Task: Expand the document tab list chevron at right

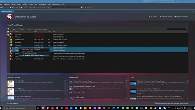Action: (194, 11)
